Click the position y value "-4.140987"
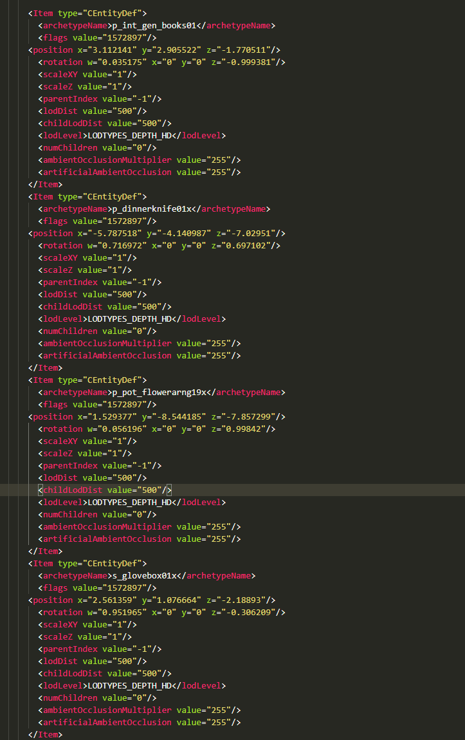465x740 pixels. click(184, 233)
